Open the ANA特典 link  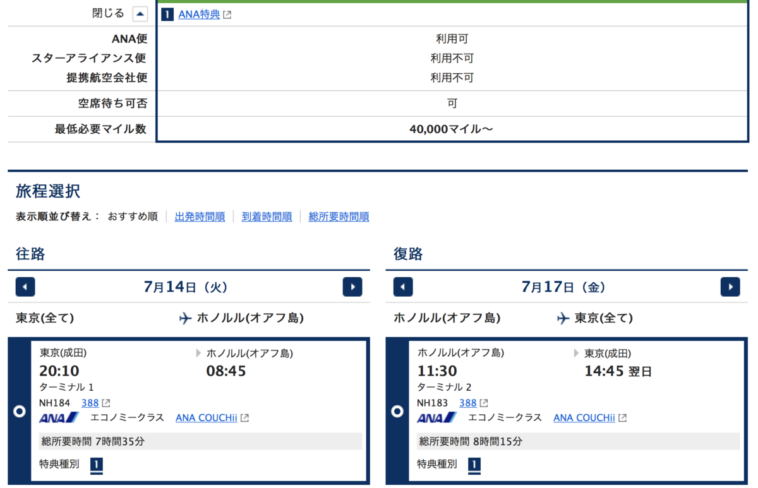199,14
